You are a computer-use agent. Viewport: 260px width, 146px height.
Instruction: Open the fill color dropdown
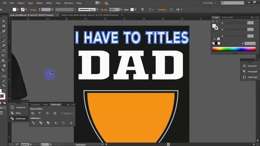(18, 10)
